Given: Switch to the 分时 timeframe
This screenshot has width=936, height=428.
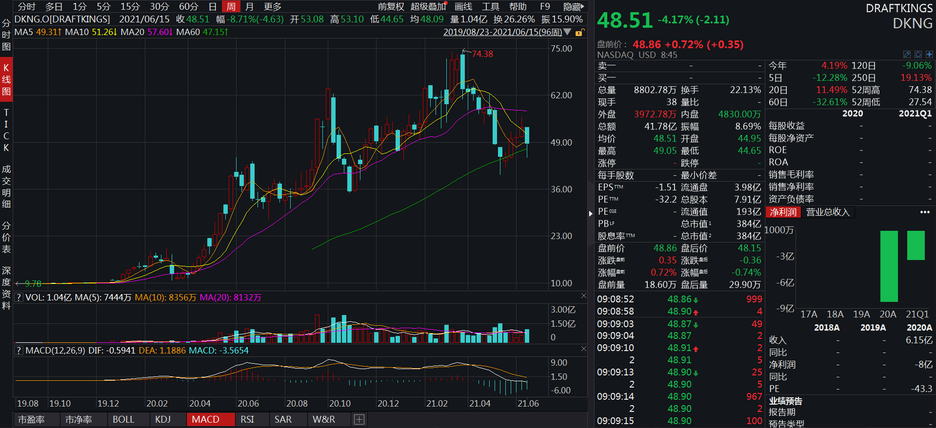Looking at the screenshot, I should point(27,7).
